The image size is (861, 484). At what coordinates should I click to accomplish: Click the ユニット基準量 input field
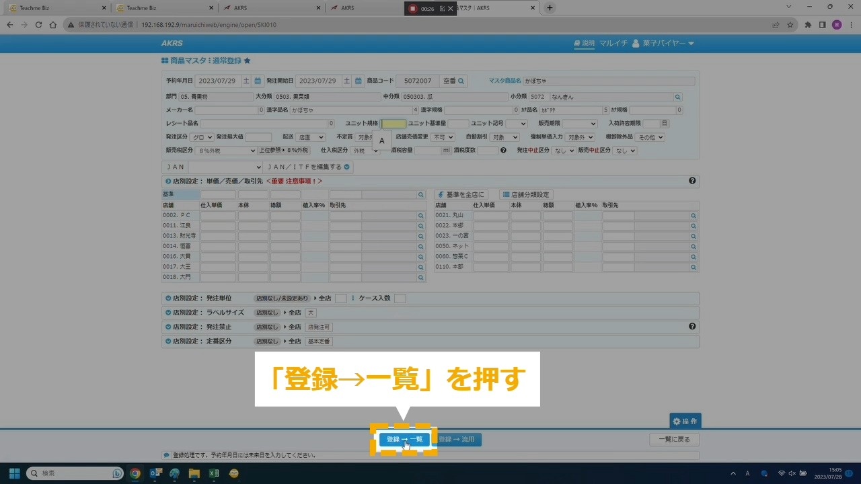(x=458, y=124)
